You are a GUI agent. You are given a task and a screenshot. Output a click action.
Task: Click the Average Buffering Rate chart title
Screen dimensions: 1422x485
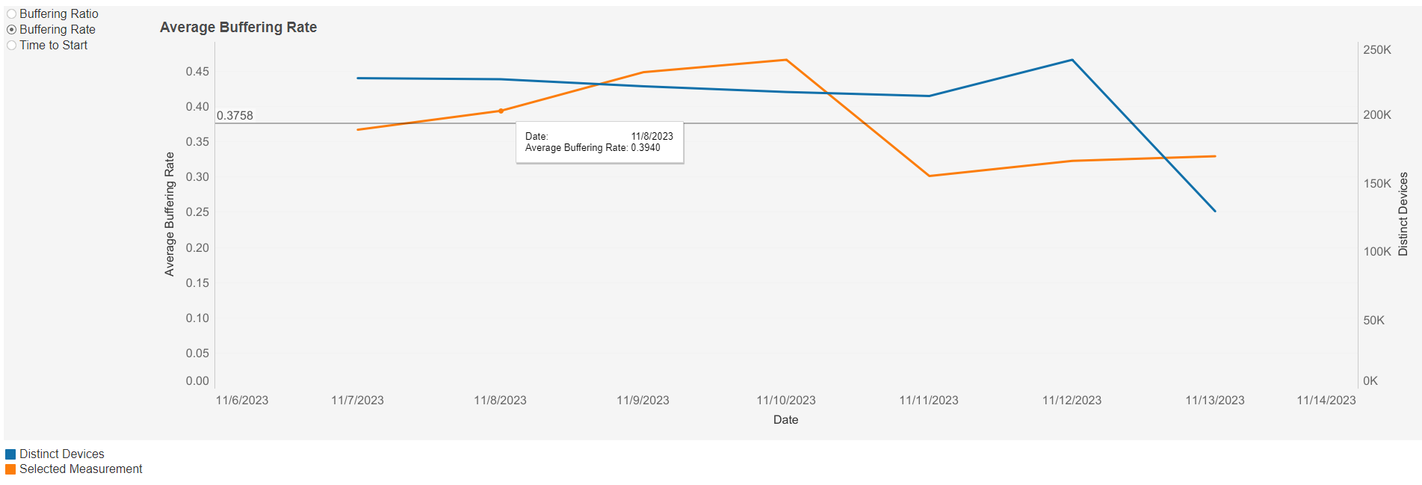click(x=238, y=28)
